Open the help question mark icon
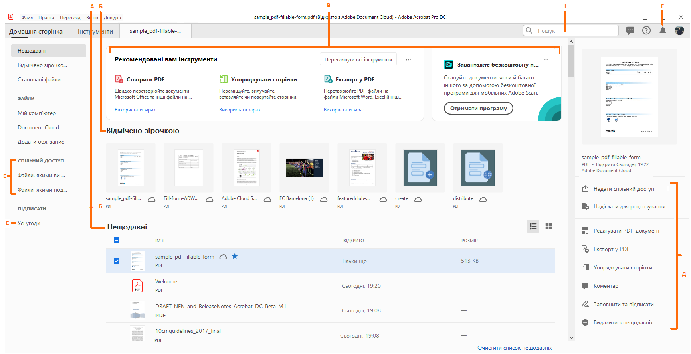The width and height of the screenshot is (691, 354). pos(646,30)
